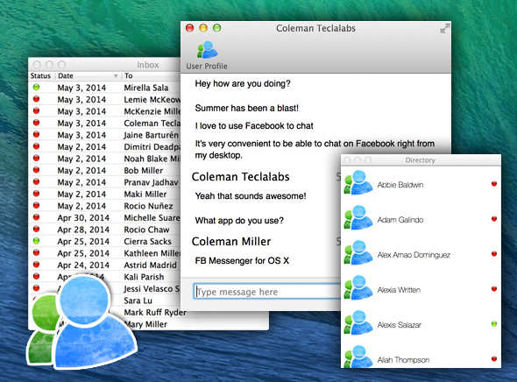Click red status dot next to Adam Galindo
Screen dimensions: 517x382
click(494, 218)
